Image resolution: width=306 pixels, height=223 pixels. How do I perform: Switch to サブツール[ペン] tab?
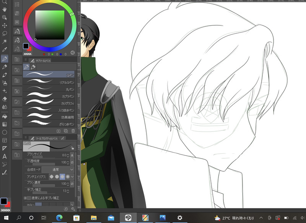point(41,61)
